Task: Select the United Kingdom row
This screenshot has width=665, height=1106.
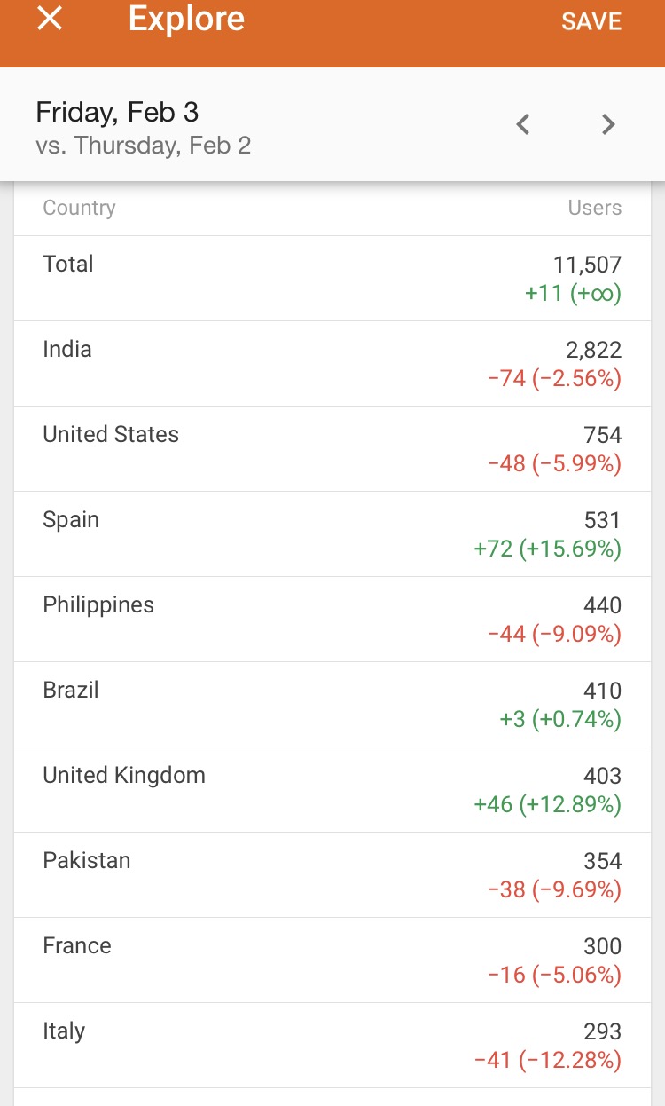Action: [332, 790]
